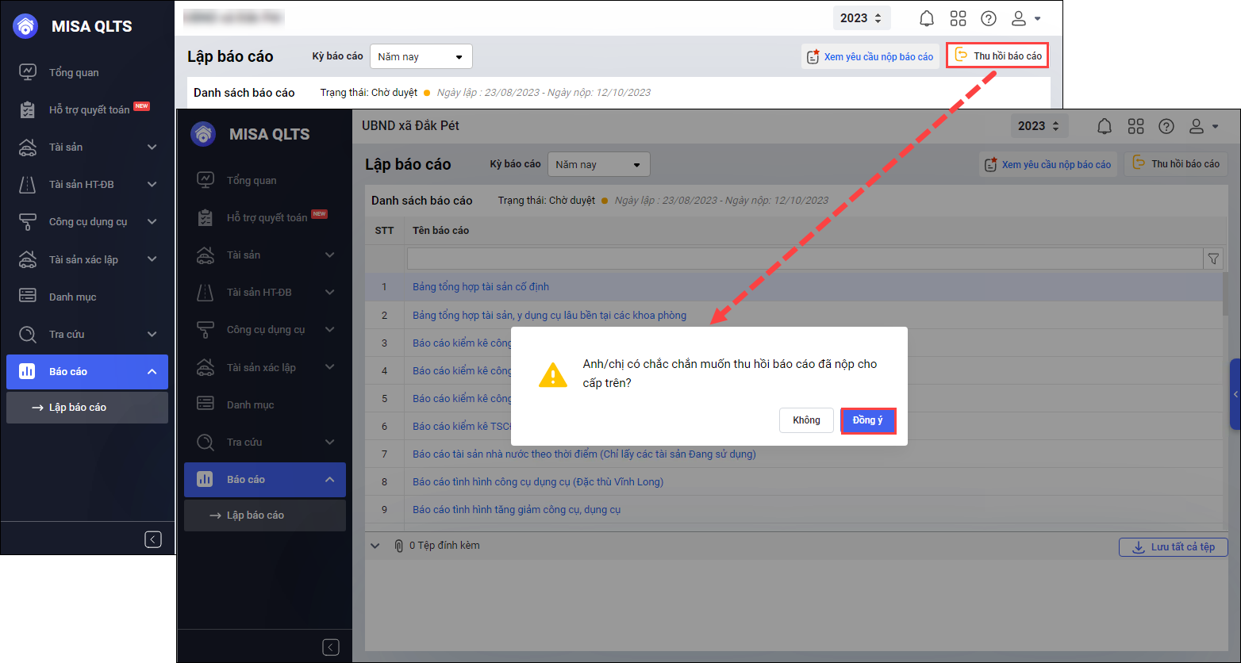Open Báo cáo tình hình công cụ dụng cụ
Image resolution: width=1241 pixels, height=663 pixels.
[x=538, y=482]
